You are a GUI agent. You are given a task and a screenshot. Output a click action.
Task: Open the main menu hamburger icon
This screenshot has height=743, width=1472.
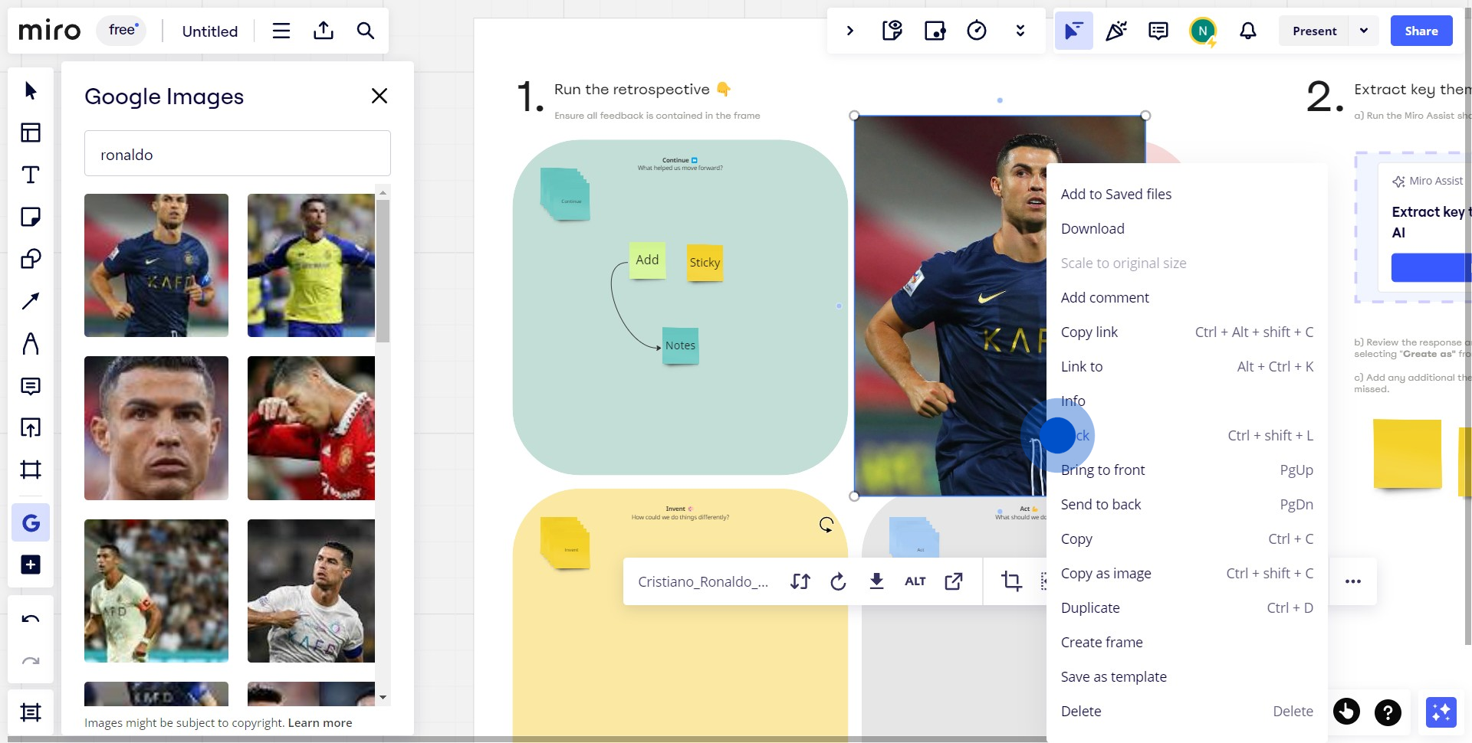coord(281,31)
